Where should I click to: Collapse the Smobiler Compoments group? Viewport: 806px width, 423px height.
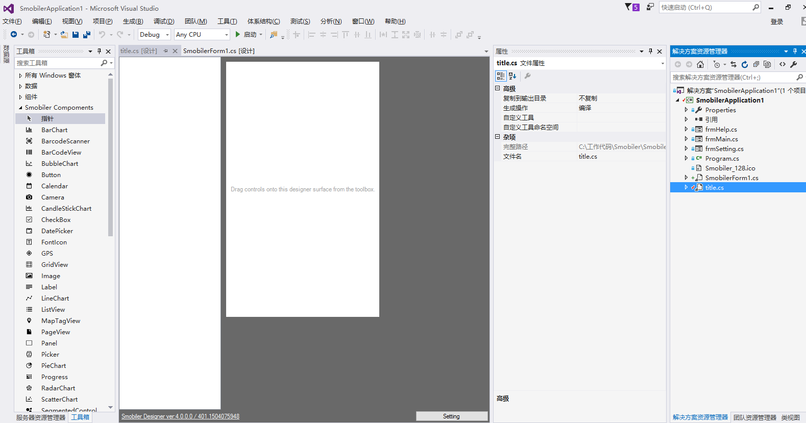point(20,108)
